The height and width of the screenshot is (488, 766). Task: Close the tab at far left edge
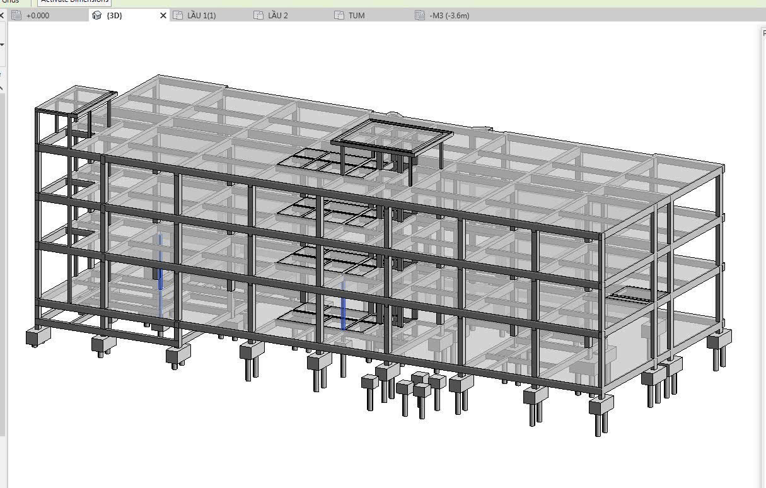tap(2, 15)
